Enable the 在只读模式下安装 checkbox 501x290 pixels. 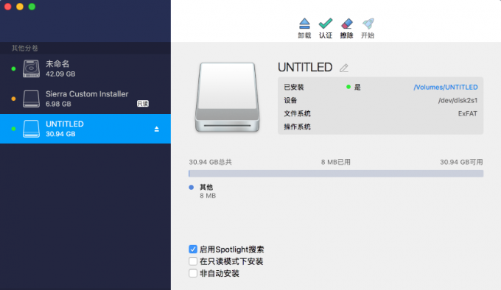tap(193, 261)
